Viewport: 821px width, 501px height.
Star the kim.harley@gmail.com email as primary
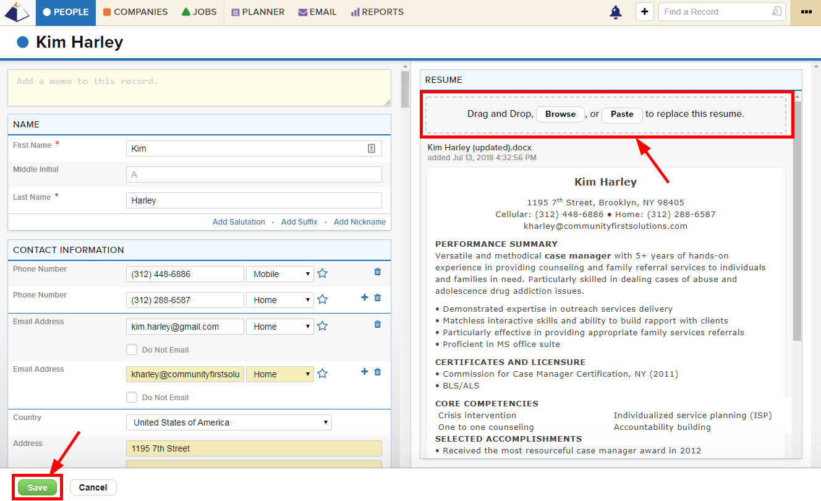pyautogui.click(x=322, y=326)
